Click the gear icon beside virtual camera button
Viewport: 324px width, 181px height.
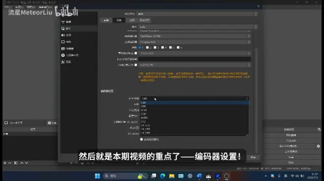click(318, 146)
